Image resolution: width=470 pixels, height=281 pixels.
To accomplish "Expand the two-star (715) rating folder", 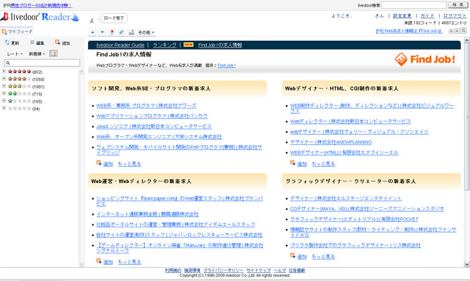I will pyautogui.click(x=4, y=93).
